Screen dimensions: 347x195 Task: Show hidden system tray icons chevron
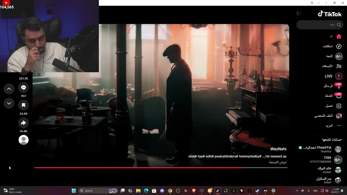point(297,191)
